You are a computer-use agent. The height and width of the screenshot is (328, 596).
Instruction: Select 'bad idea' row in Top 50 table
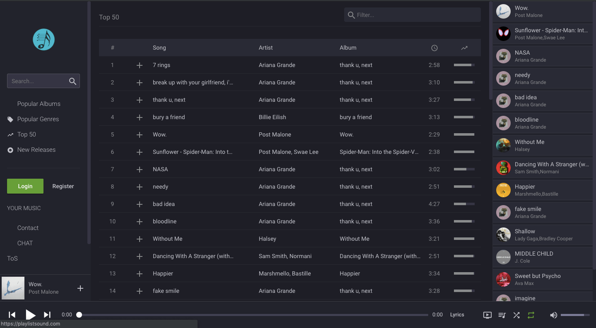point(290,204)
